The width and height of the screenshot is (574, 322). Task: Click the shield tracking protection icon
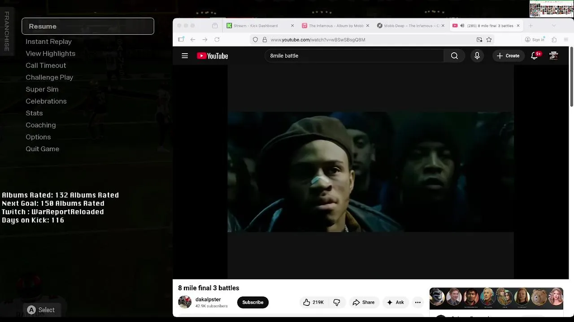pyautogui.click(x=255, y=40)
